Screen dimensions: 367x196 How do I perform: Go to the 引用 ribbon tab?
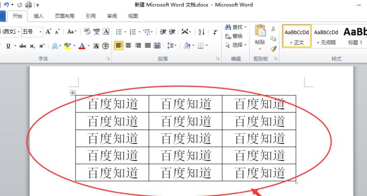point(91,16)
